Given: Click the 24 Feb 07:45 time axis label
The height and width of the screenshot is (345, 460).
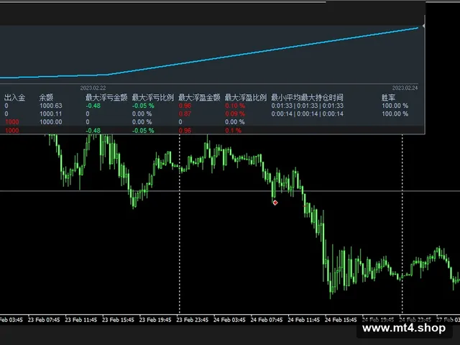Looking at the screenshot, I should pos(267,320).
